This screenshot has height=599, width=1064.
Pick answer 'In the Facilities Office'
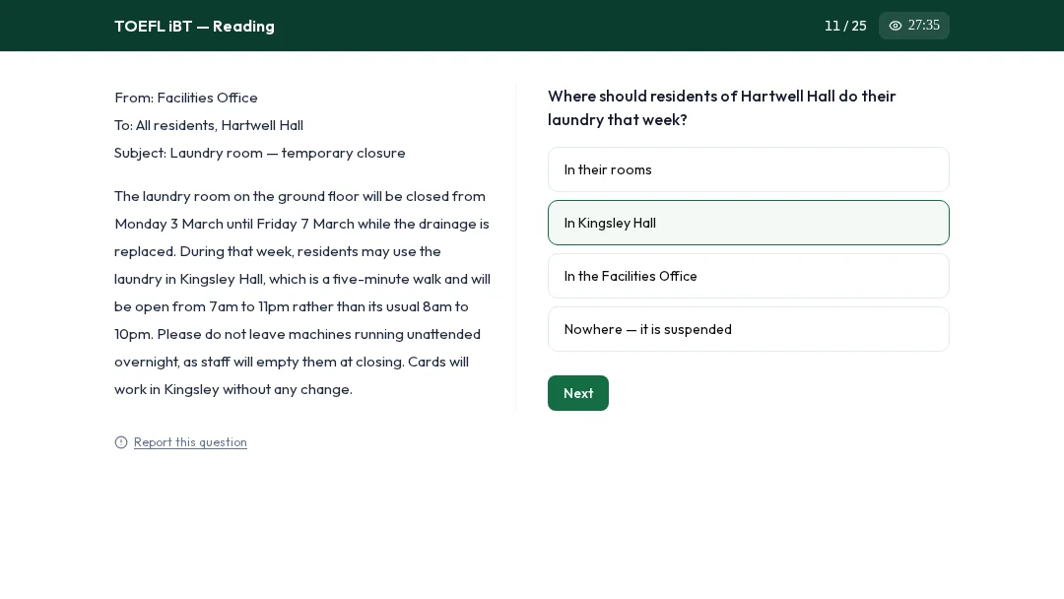749,276
